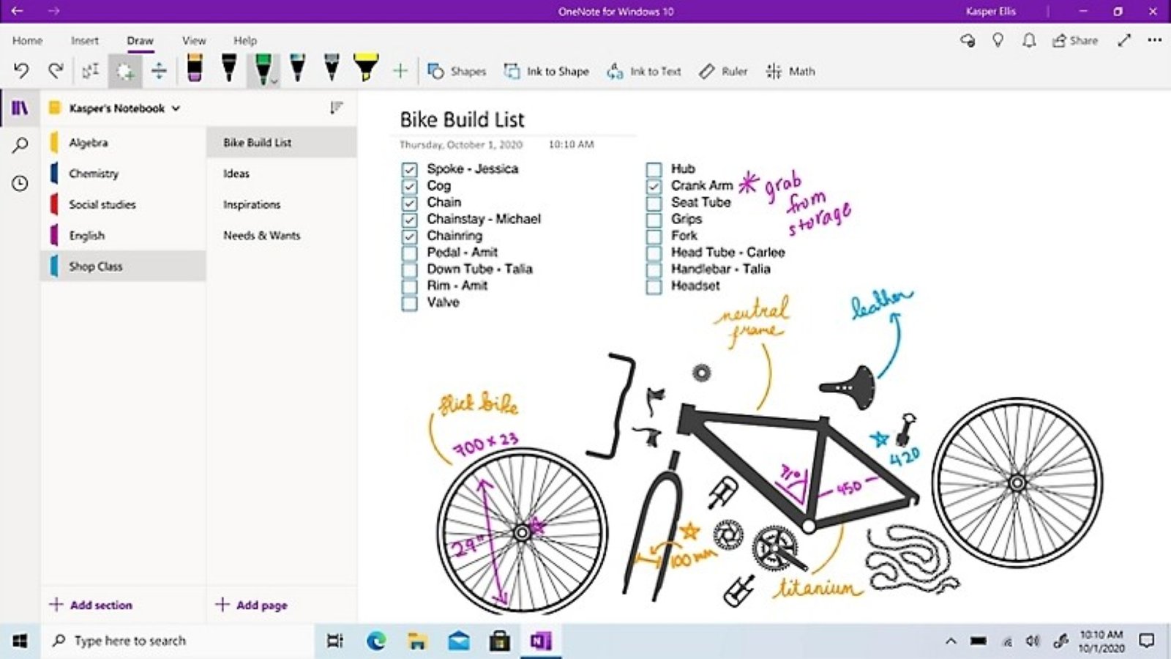Open the page sort options
1171x659 pixels.
337,108
